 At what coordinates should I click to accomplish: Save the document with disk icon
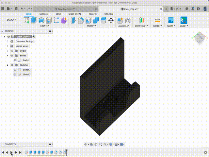click(16, 9)
